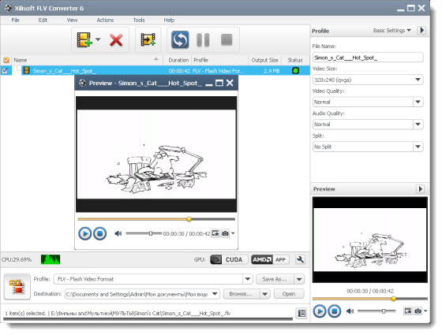The height and width of the screenshot is (335, 442).
Task: Click on the preview window seek slider
Action: click(x=156, y=219)
